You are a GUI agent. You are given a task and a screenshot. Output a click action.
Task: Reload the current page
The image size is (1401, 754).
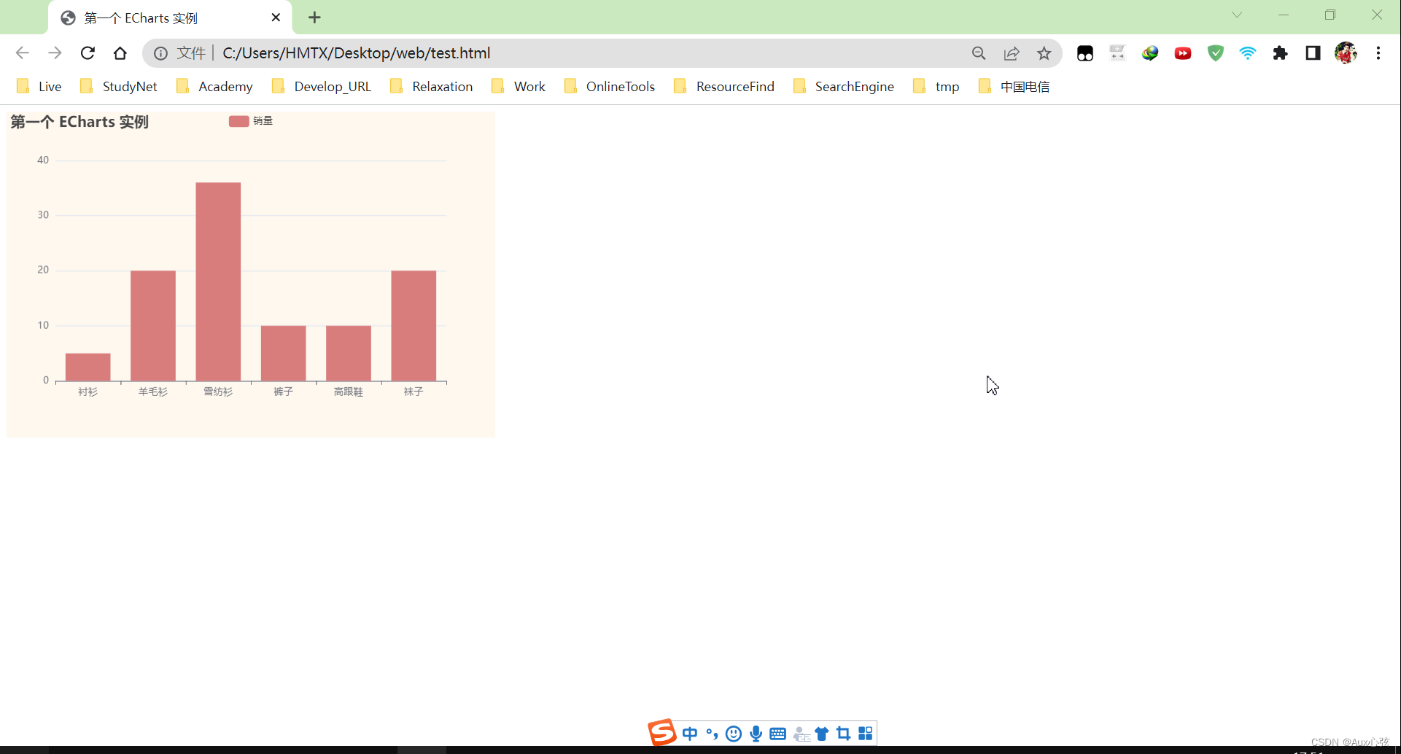(x=88, y=53)
